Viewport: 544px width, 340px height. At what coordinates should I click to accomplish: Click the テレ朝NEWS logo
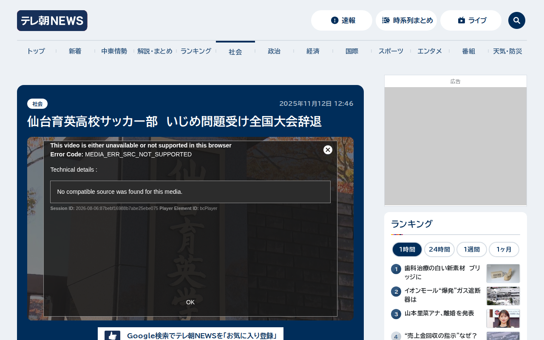[52, 20]
